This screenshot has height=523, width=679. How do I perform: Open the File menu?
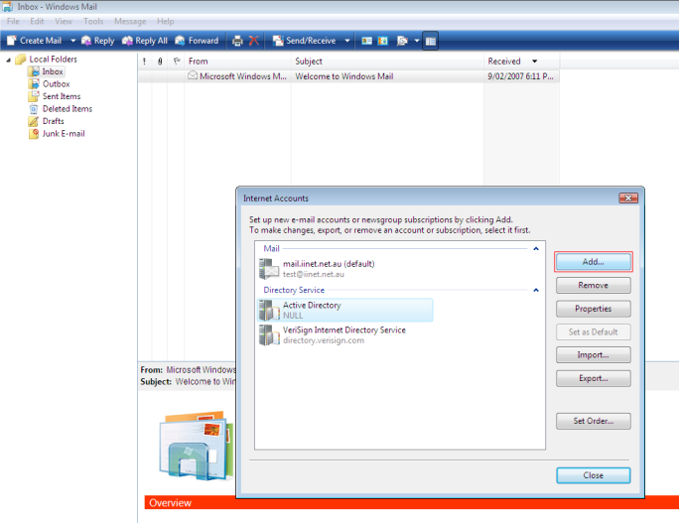click(13, 21)
